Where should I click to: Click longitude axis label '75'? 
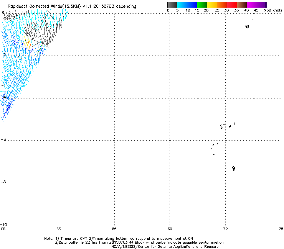pyautogui.click(x=281, y=229)
